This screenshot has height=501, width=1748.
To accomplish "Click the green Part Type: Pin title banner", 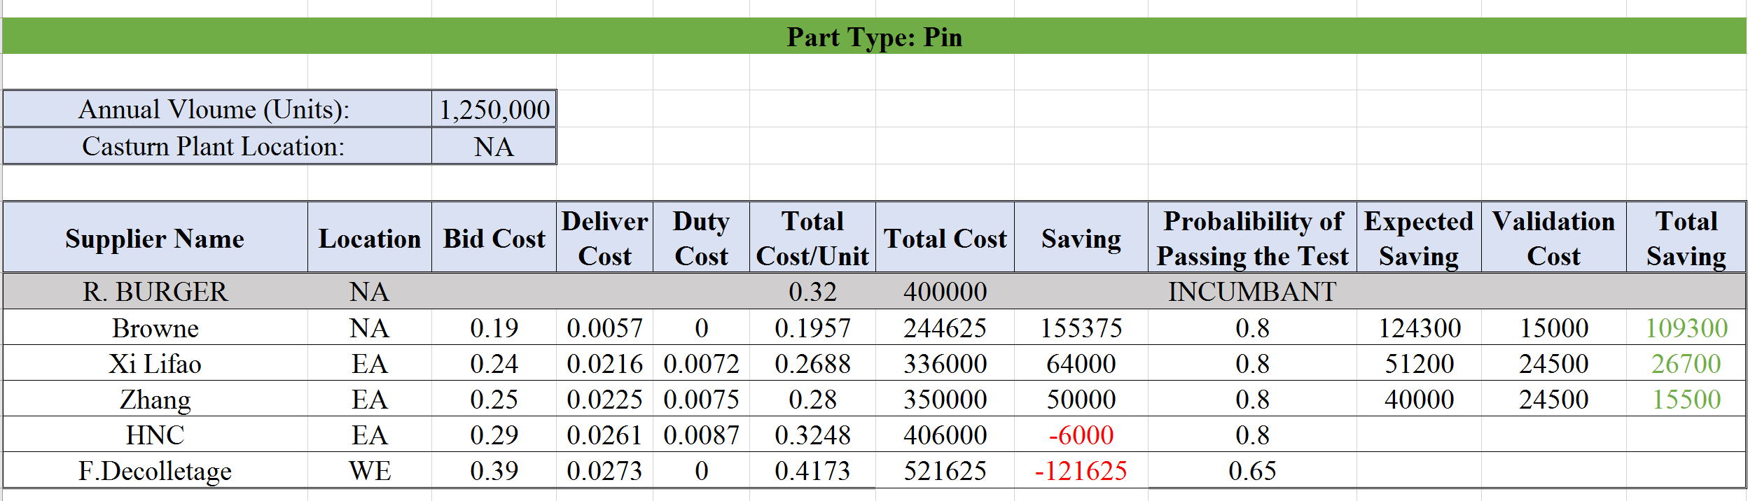I will point(874,36).
